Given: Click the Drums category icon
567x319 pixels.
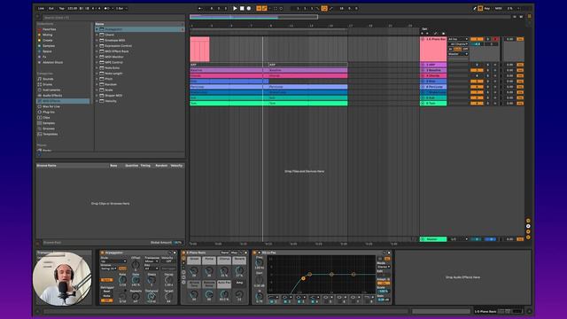Looking at the screenshot, I should coord(39,84).
